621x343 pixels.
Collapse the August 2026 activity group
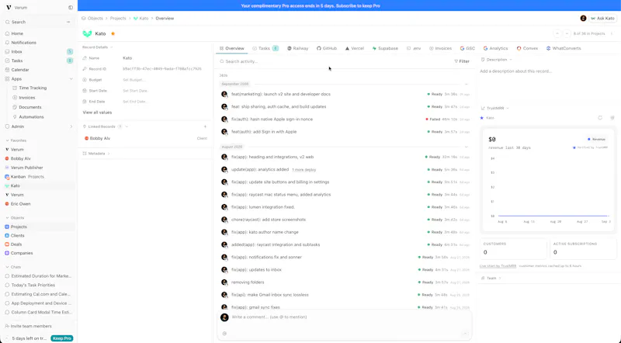[467, 147]
